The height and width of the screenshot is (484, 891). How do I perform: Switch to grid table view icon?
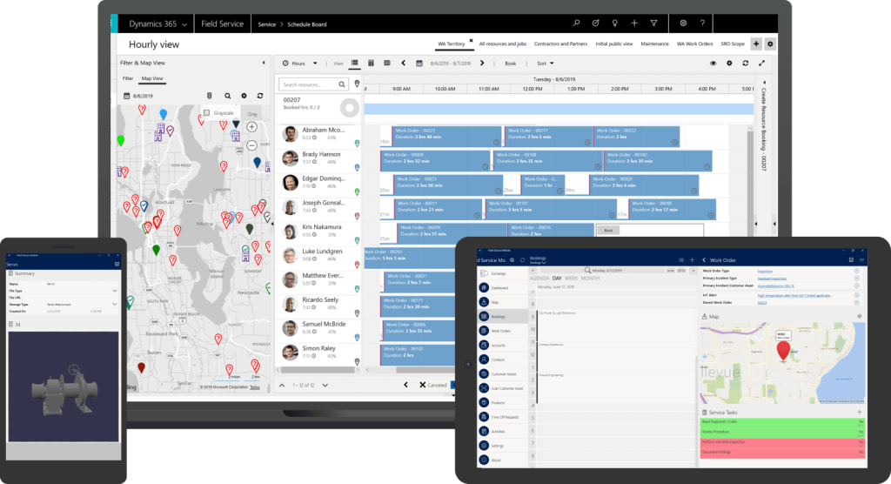click(x=387, y=64)
